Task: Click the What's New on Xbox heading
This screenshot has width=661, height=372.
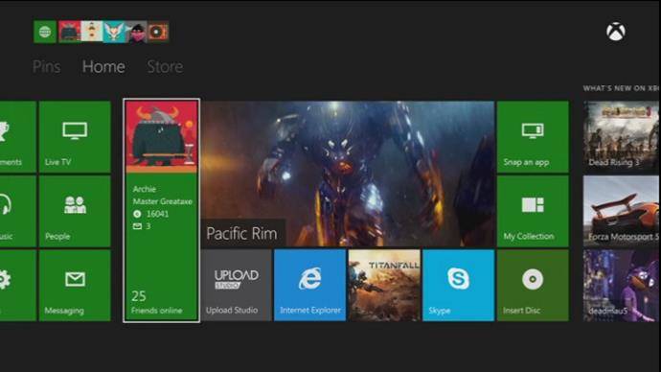Action: coord(622,88)
